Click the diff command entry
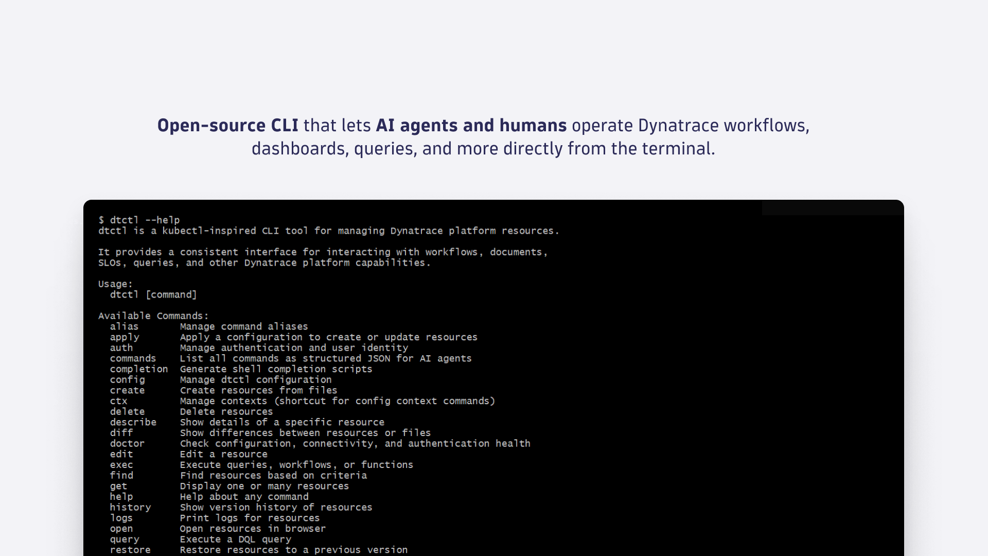988x556 pixels. click(x=121, y=432)
